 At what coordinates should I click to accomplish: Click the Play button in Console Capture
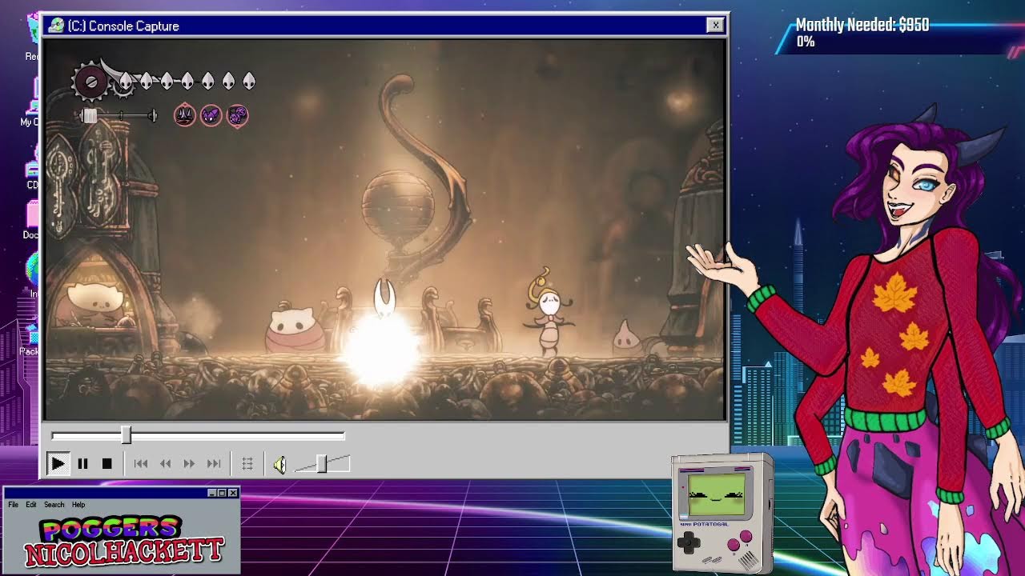click(58, 464)
